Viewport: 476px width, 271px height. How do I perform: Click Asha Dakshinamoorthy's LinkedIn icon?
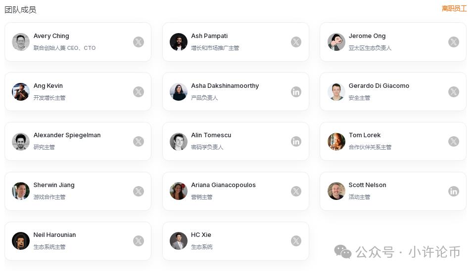coord(296,92)
